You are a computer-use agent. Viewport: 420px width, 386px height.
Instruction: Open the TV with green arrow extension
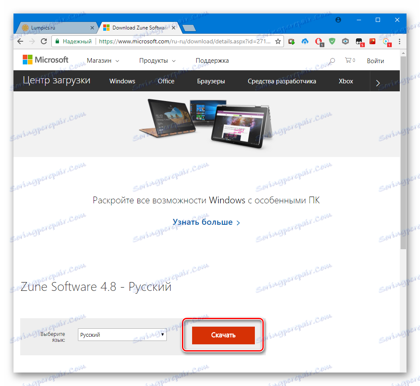coord(292,42)
